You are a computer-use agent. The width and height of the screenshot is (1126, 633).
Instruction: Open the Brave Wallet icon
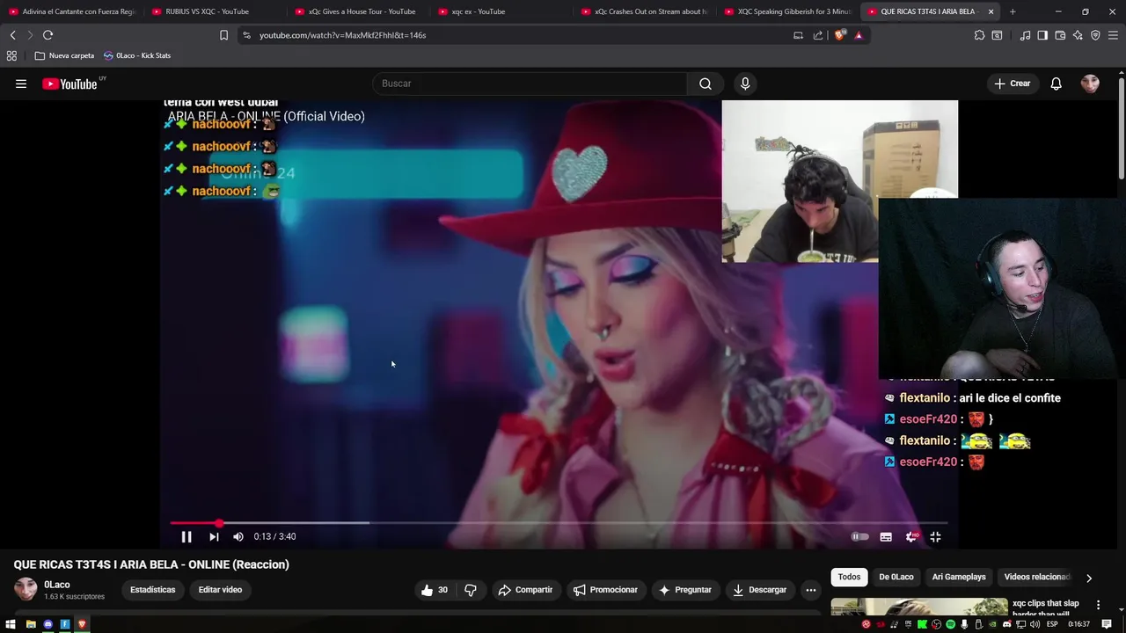pyautogui.click(x=1060, y=35)
